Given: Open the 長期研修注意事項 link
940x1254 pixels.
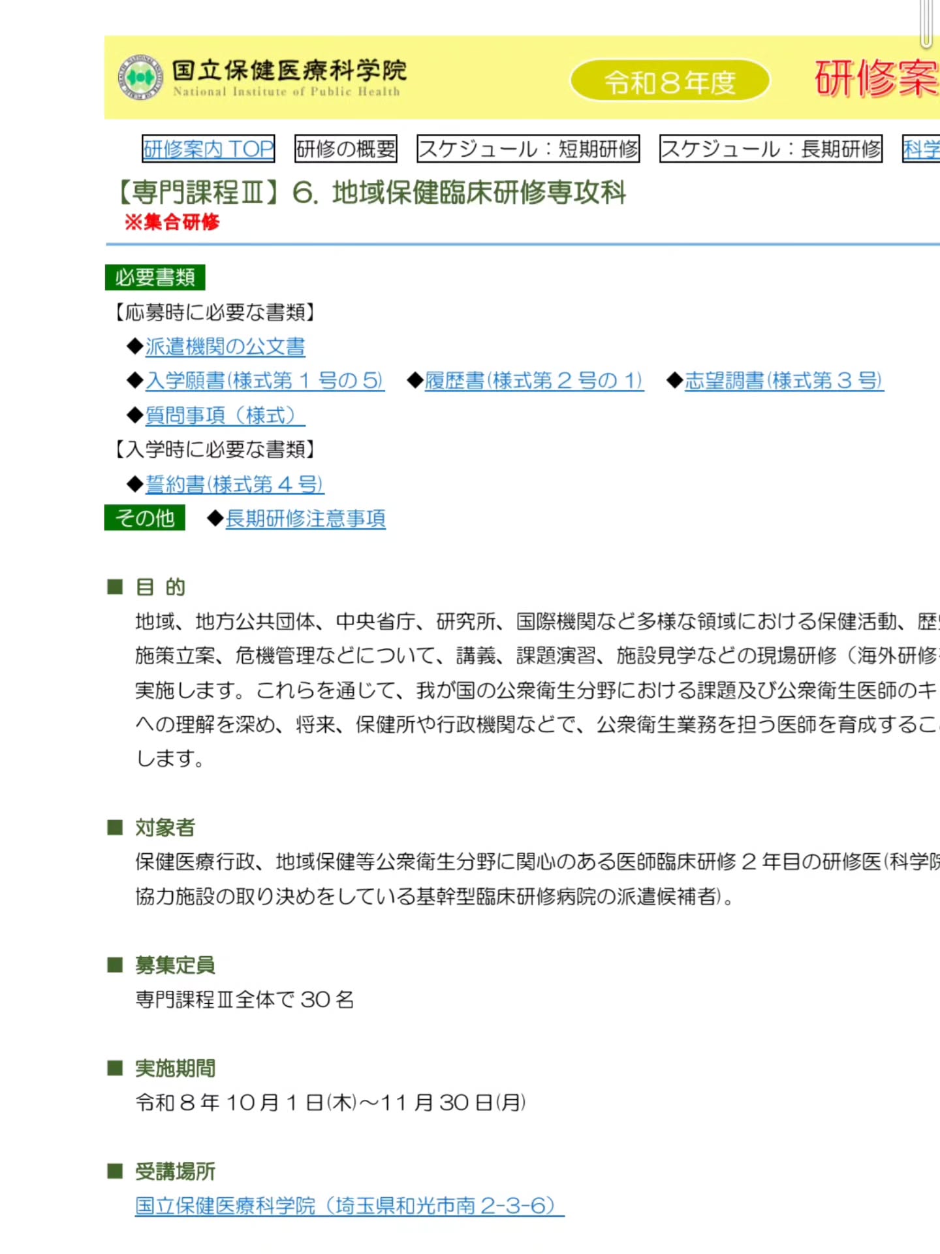Looking at the screenshot, I should click(305, 519).
